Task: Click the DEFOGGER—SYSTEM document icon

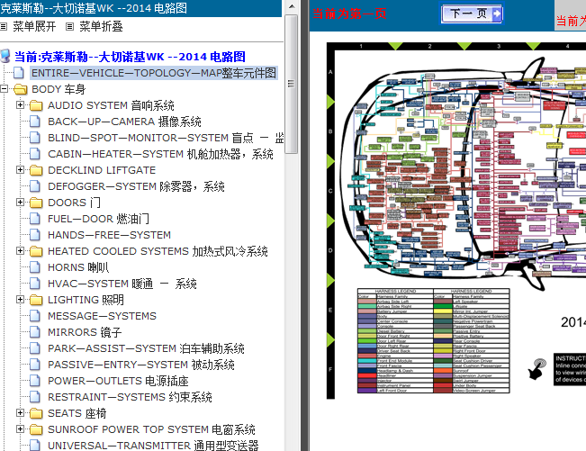Action: tap(35, 186)
